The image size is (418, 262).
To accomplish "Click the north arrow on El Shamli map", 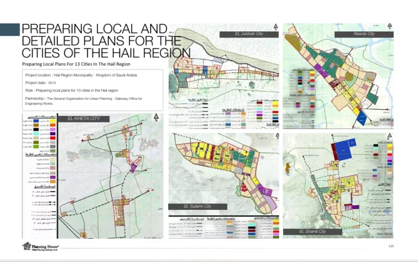I will [390, 137].
